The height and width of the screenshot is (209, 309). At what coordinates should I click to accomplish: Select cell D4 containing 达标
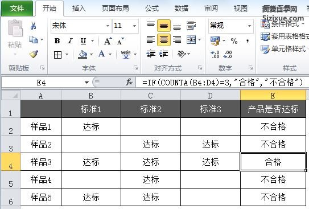point(211,162)
